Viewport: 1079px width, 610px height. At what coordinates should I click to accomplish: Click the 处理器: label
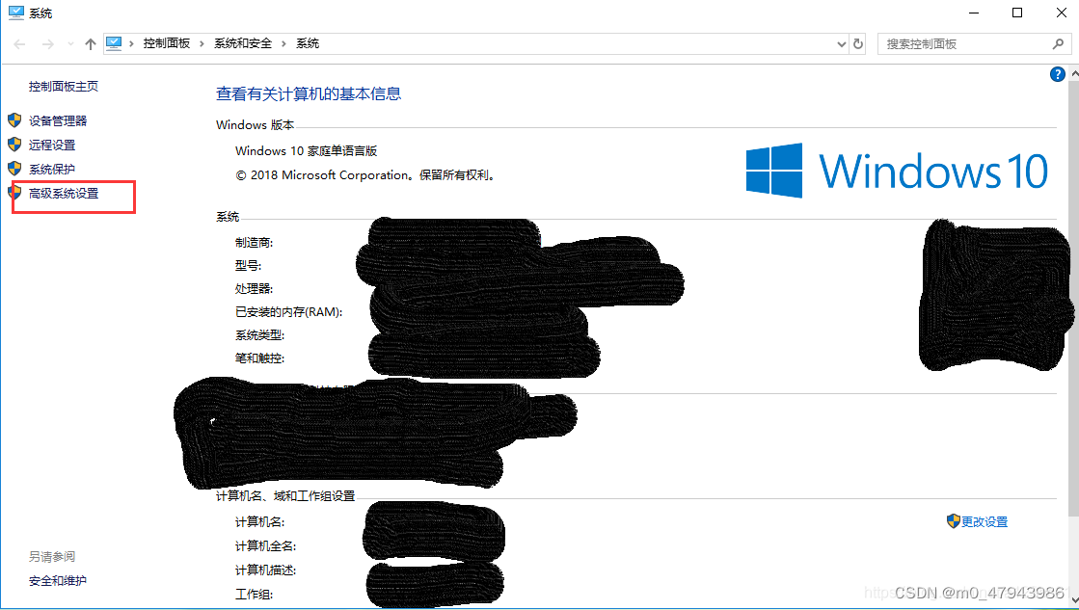pyautogui.click(x=254, y=289)
